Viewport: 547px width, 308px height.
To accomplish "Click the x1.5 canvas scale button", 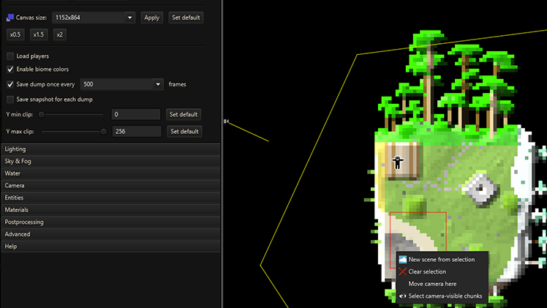I will [39, 34].
